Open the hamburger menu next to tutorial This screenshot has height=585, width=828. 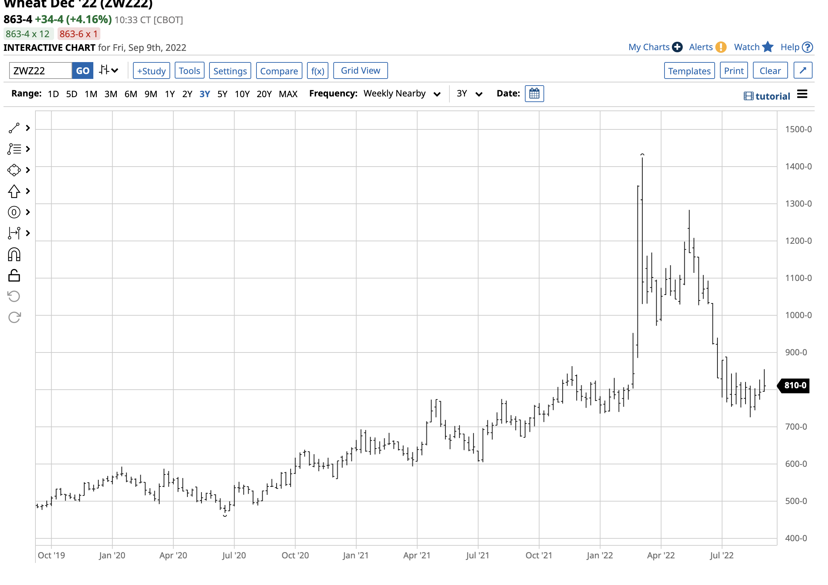coord(802,94)
